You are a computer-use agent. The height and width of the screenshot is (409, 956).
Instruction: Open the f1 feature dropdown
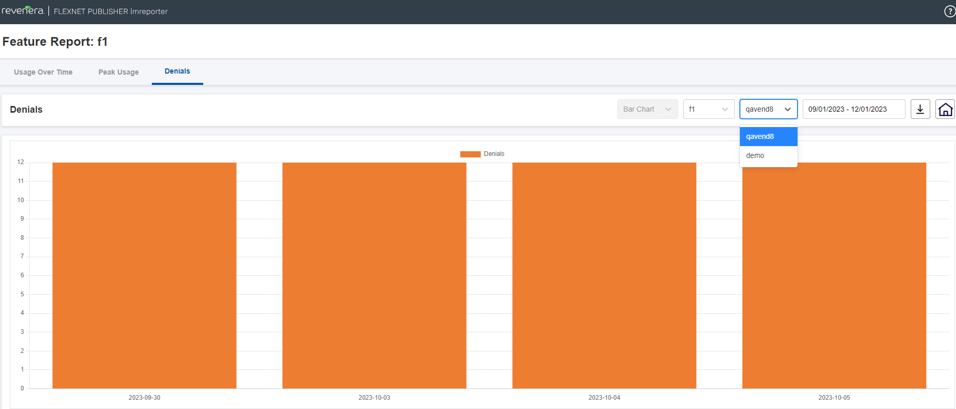[x=708, y=109]
